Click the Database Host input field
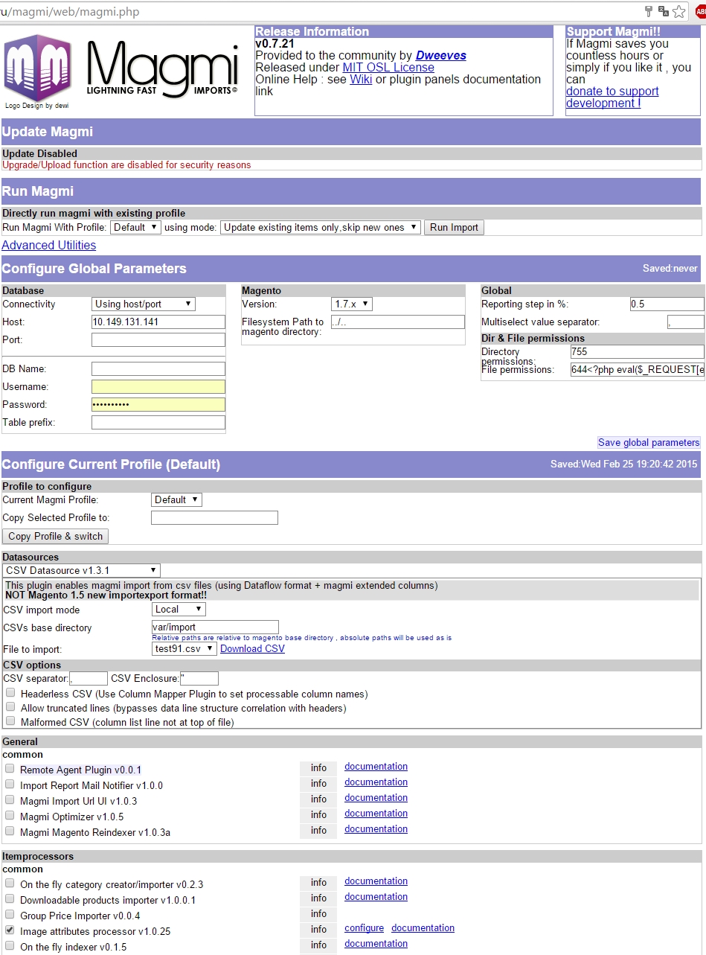Image resolution: width=706 pixels, height=955 pixels. point(158,322)
